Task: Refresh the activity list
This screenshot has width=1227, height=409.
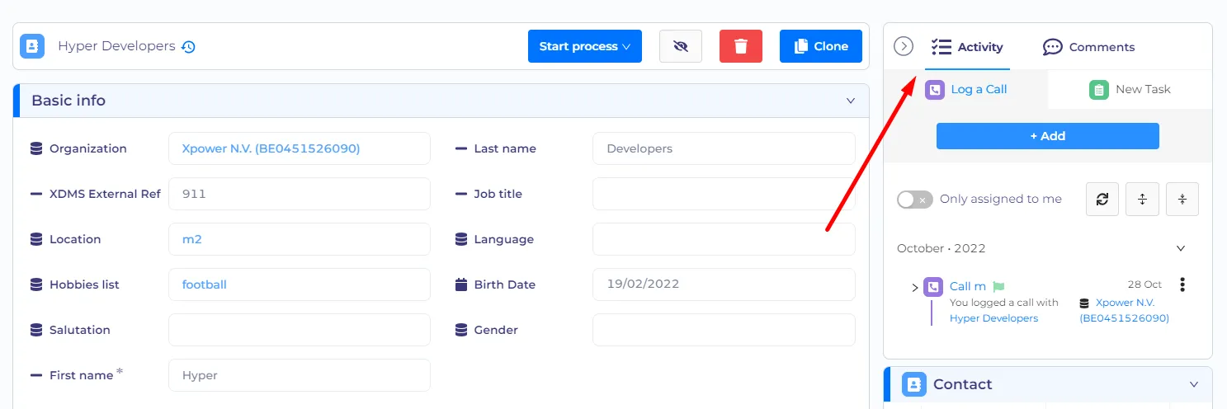Action: (x=1102, y=199)
